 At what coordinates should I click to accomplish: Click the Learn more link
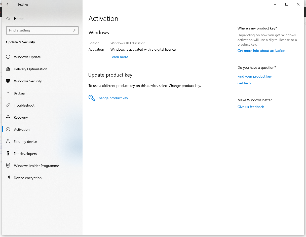click(119, 57)
